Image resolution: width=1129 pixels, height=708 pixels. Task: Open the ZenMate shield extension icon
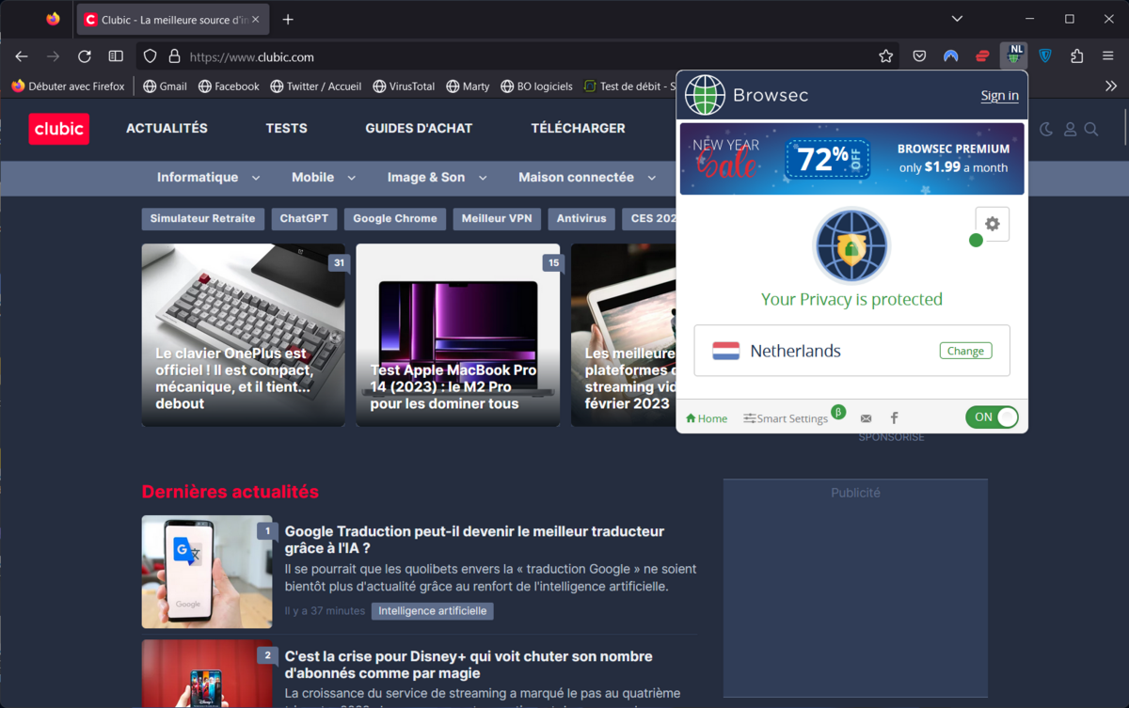click(1045, 56)
